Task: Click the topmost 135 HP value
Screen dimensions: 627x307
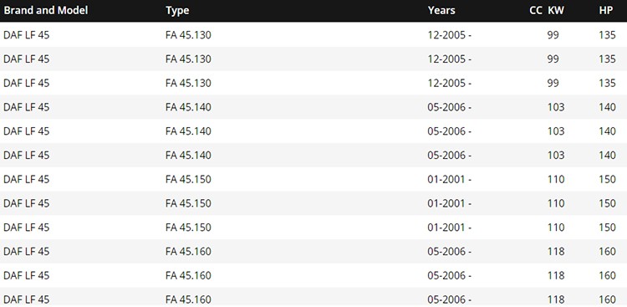Action: [x=608, y=35]
